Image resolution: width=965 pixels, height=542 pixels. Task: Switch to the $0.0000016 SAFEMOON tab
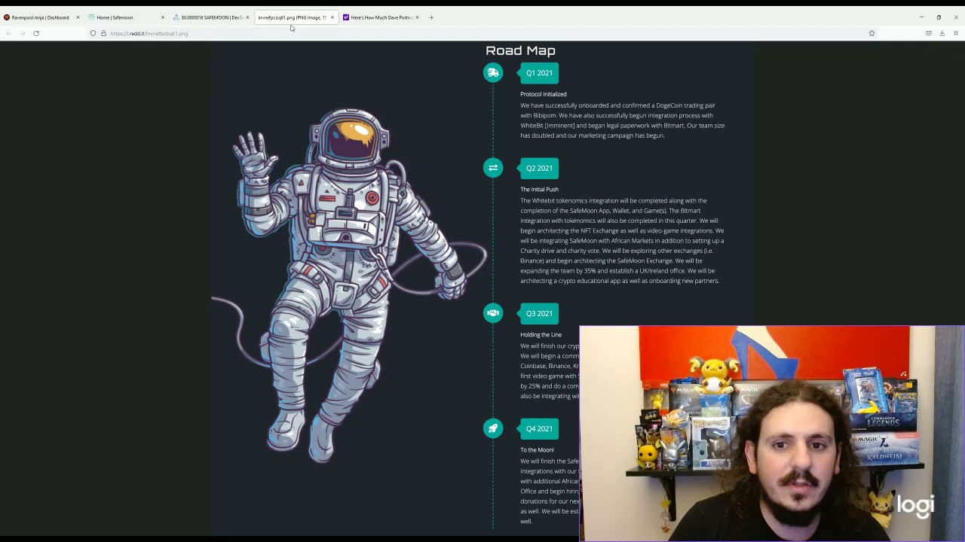pyautogui.click(x=211, y=17)
